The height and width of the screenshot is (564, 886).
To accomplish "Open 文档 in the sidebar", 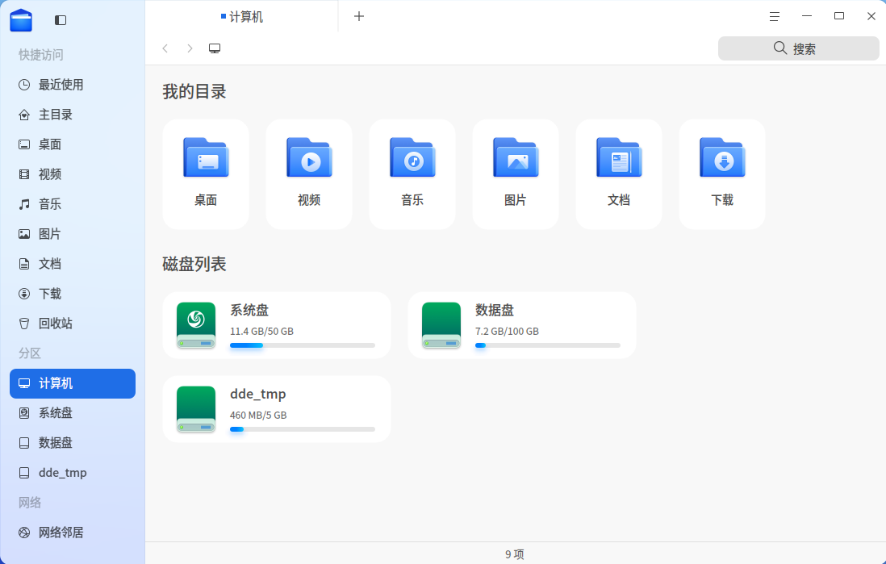I will [x=73, y=264].
